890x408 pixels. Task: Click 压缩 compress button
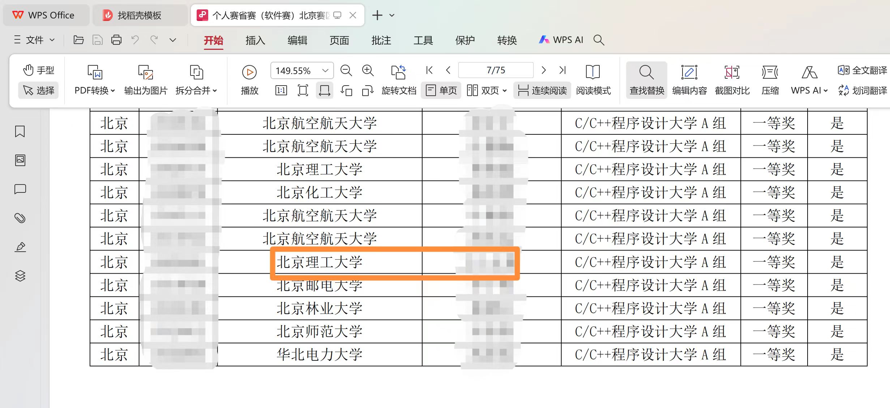(770, 80)
